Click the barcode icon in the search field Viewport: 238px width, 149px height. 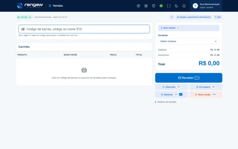pyautogui.click(x=23, y=29)
